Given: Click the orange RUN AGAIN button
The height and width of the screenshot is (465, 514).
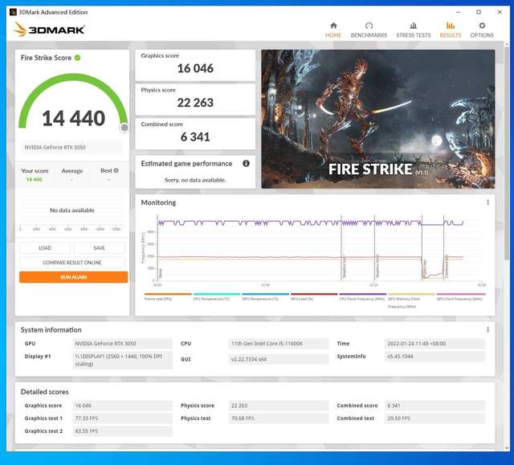Looking at the screenshot, I should (x=73, y=277).
